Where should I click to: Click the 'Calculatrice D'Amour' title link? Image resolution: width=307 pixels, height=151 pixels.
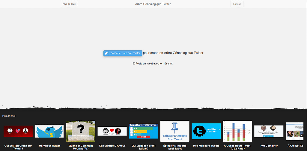112,146
